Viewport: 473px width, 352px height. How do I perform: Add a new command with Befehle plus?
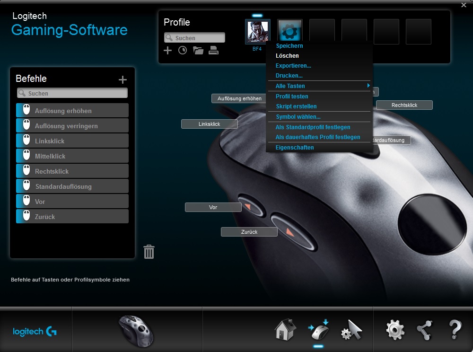point(123,80)
